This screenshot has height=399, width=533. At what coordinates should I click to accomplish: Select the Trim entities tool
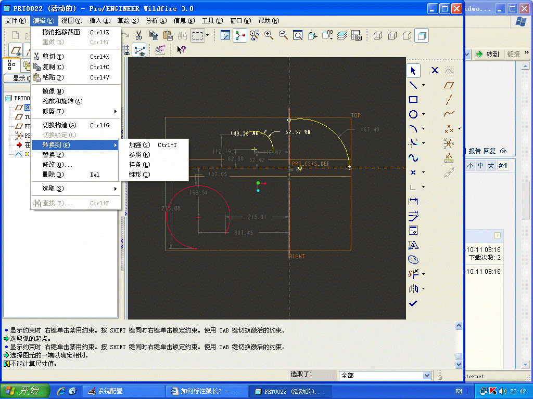(x=413, y=274)
